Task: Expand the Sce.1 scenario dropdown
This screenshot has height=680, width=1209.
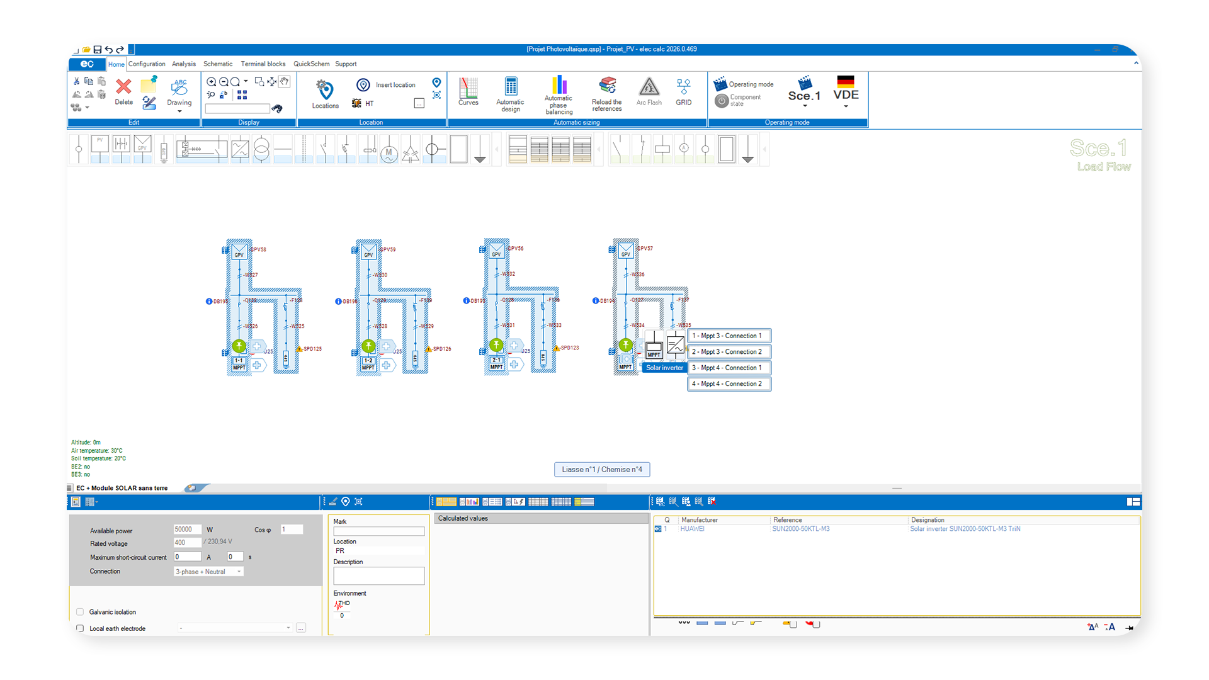Action: 805,106
